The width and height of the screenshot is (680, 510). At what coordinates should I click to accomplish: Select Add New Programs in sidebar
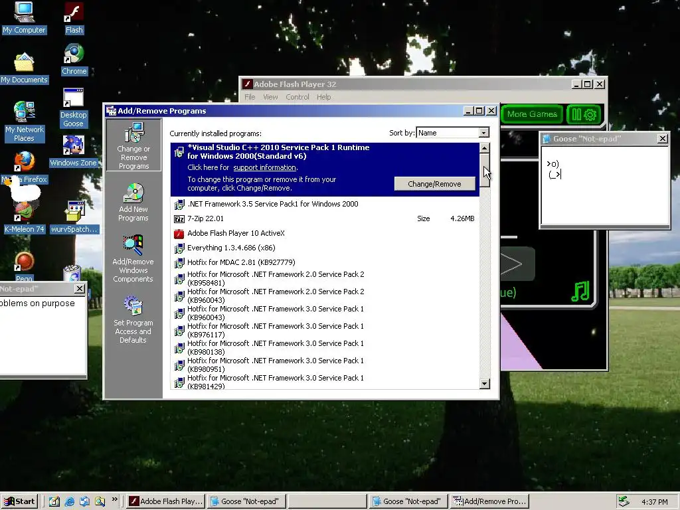pos(133,203)
